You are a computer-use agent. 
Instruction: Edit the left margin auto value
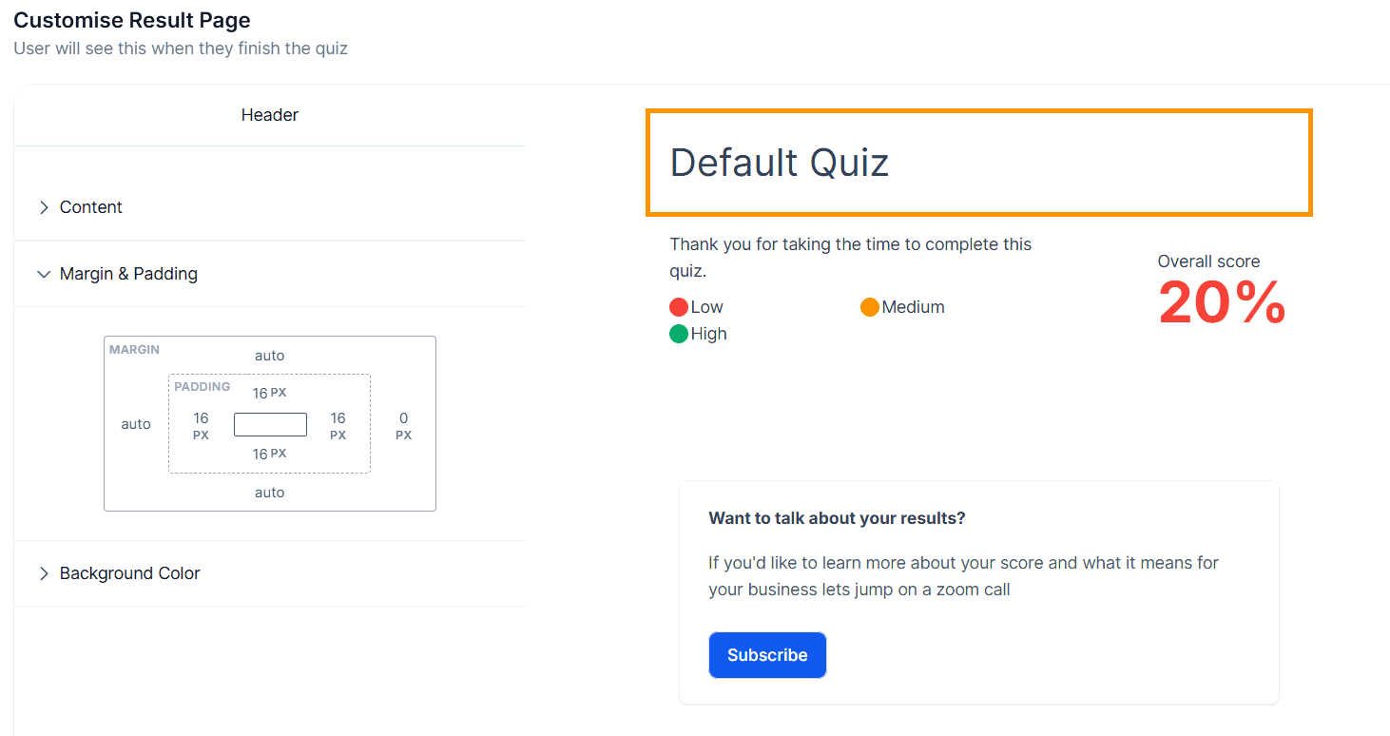coord(136,424)
